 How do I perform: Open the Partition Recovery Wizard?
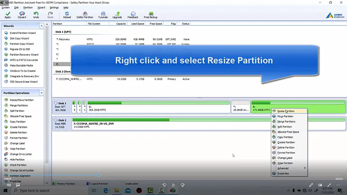21,55
